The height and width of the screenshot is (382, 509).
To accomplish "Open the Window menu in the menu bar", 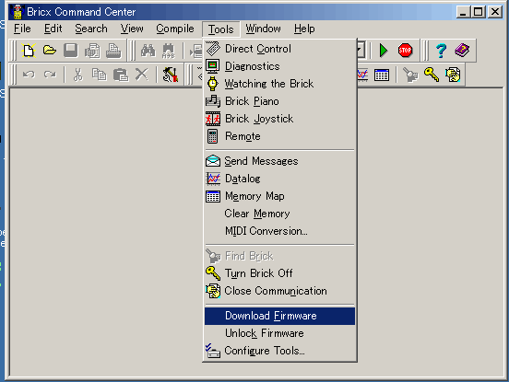I will pos(263,29).
